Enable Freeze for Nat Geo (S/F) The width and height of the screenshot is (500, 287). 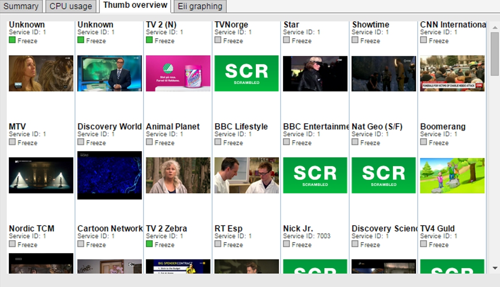[355, 142]
